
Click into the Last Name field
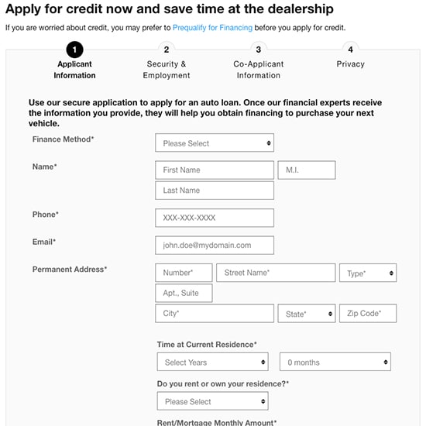click(x=215, y=191)
